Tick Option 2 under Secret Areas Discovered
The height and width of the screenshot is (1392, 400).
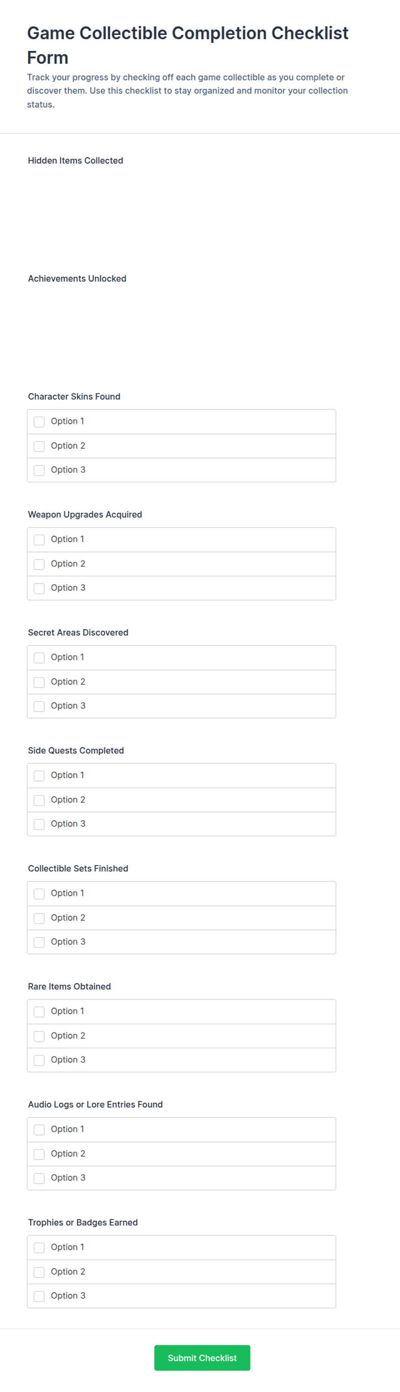tap(39, 682)
